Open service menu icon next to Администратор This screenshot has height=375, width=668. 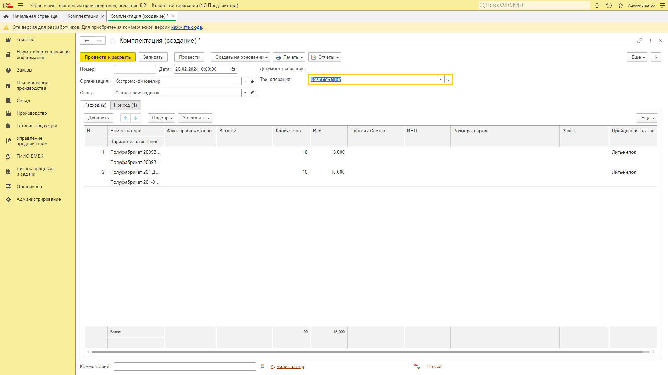click(662, 5)
